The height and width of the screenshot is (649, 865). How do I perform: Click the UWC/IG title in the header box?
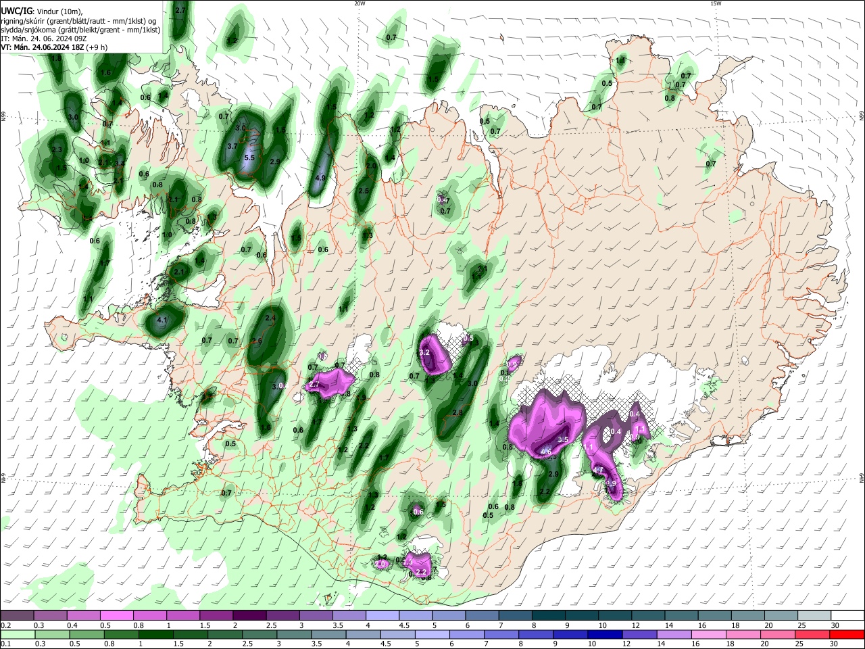point(16,11)
